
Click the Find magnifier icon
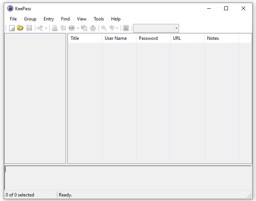104,28
